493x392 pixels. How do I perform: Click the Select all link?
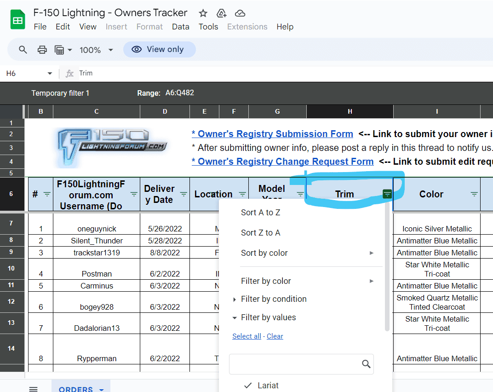click(x=246, y=336)
